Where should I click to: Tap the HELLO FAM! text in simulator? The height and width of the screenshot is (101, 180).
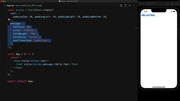[148, 15]
